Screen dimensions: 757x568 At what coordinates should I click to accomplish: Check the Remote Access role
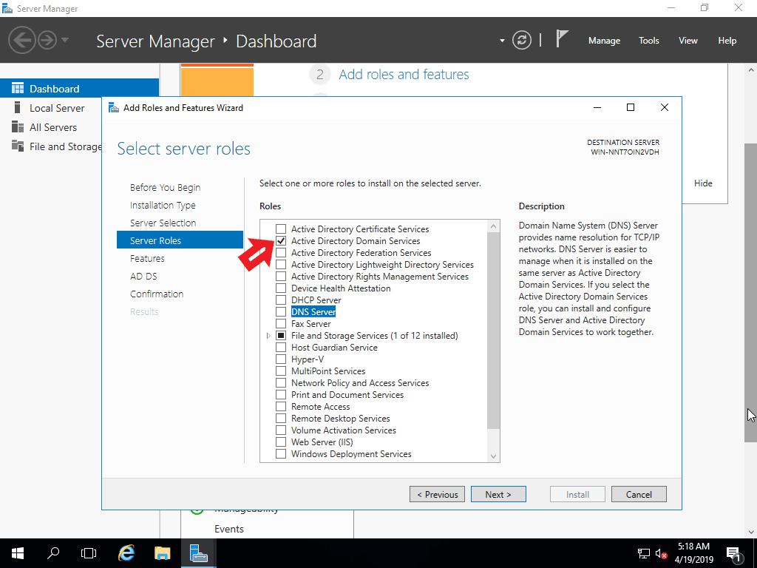click(281, 406)
